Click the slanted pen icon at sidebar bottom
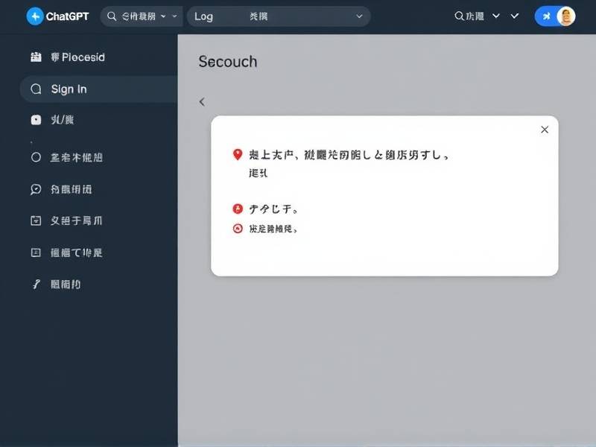Viewport: 596px width, 447px height. pos(36,284)
